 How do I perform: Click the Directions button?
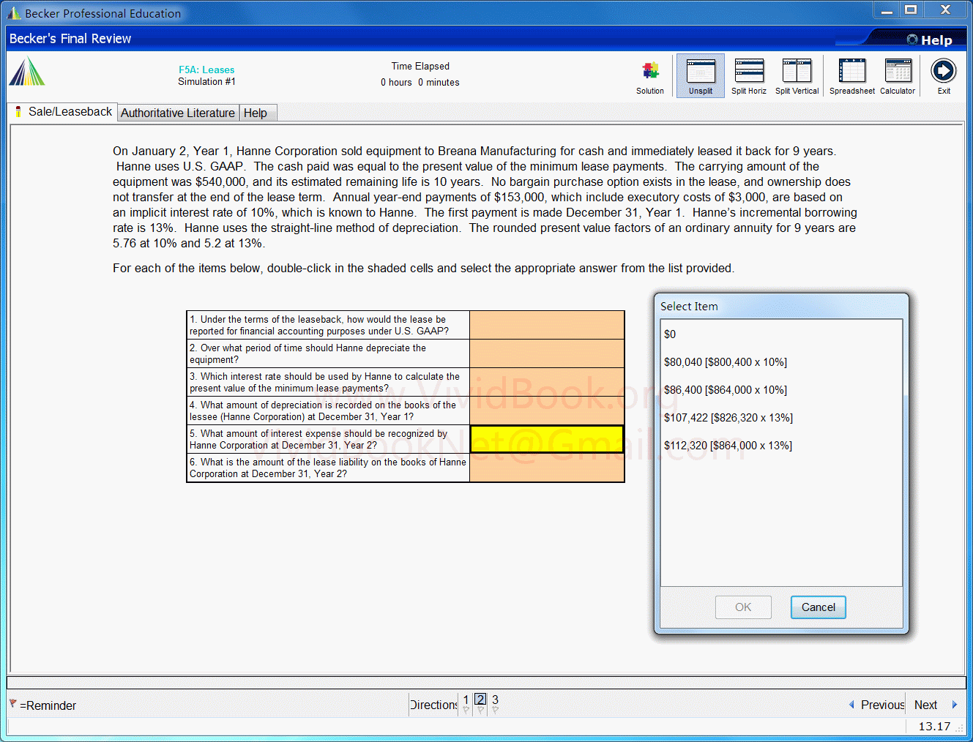click(433, 705)
